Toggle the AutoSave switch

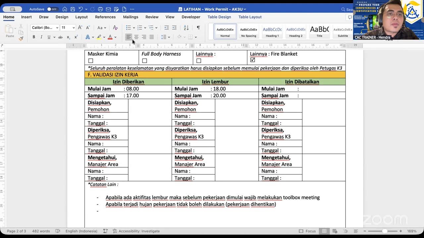point(53,9)
